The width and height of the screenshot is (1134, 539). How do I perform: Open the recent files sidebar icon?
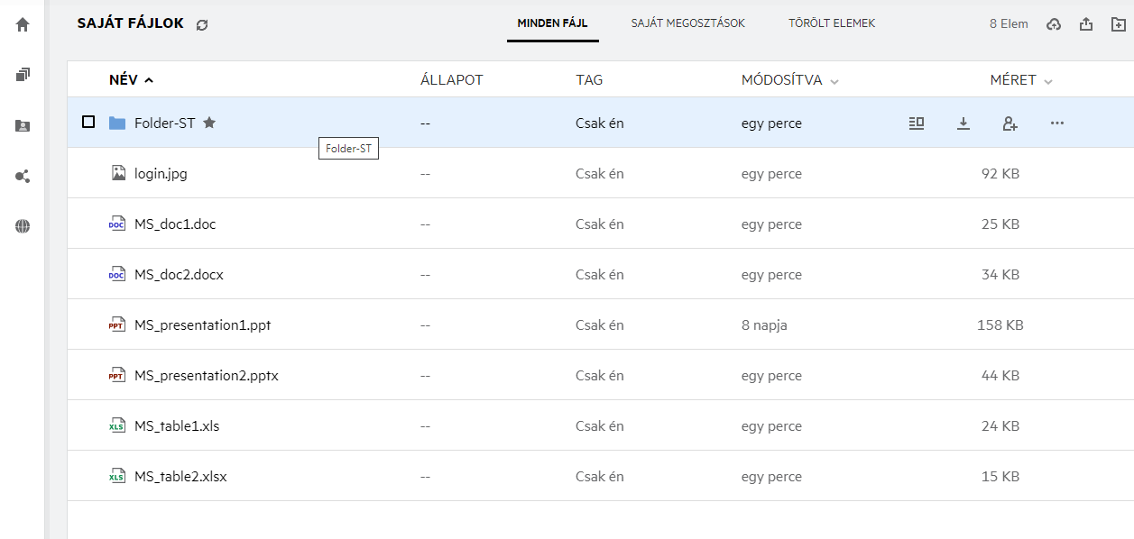click(23, 75)
